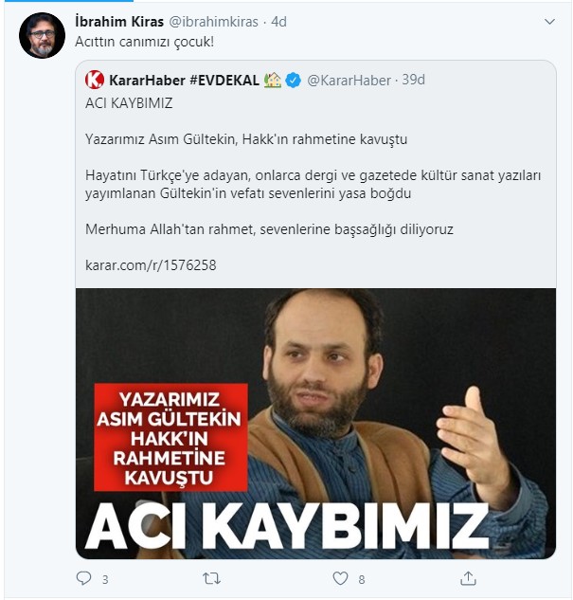Retweet this tweet using the arrows icon
573x600 pixels.
(212, 578)
